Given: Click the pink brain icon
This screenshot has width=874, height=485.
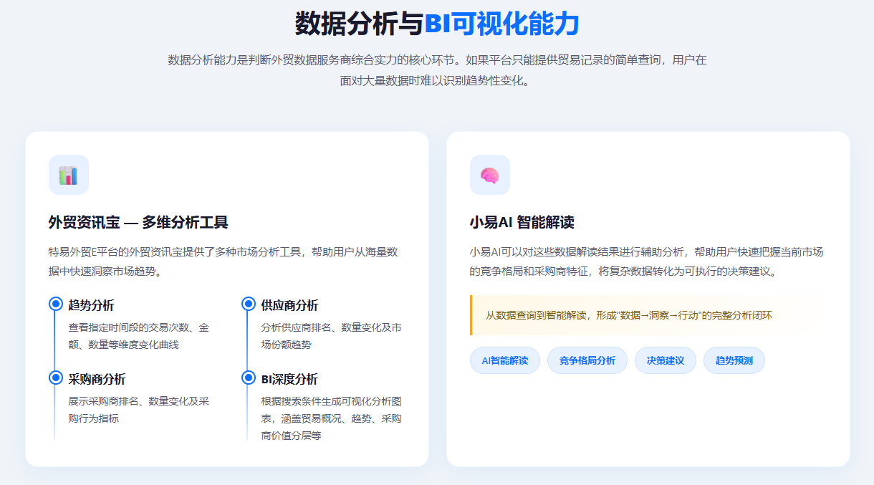Looking at the screenshot, I should pos(490,175).
